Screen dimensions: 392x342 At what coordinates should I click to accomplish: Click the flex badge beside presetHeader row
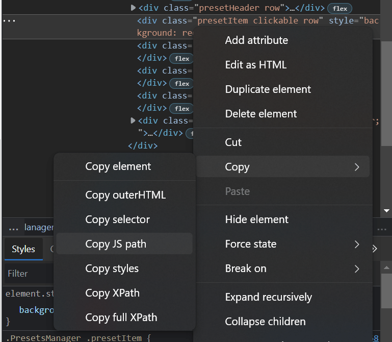tap(340, 8)
